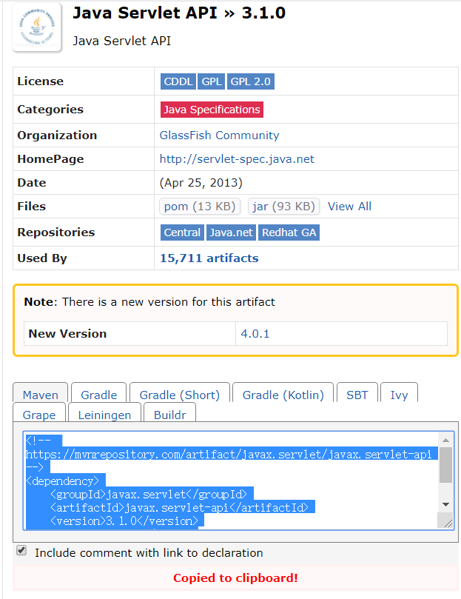Open the Central repository badge
461x599 pixels.
182,232
